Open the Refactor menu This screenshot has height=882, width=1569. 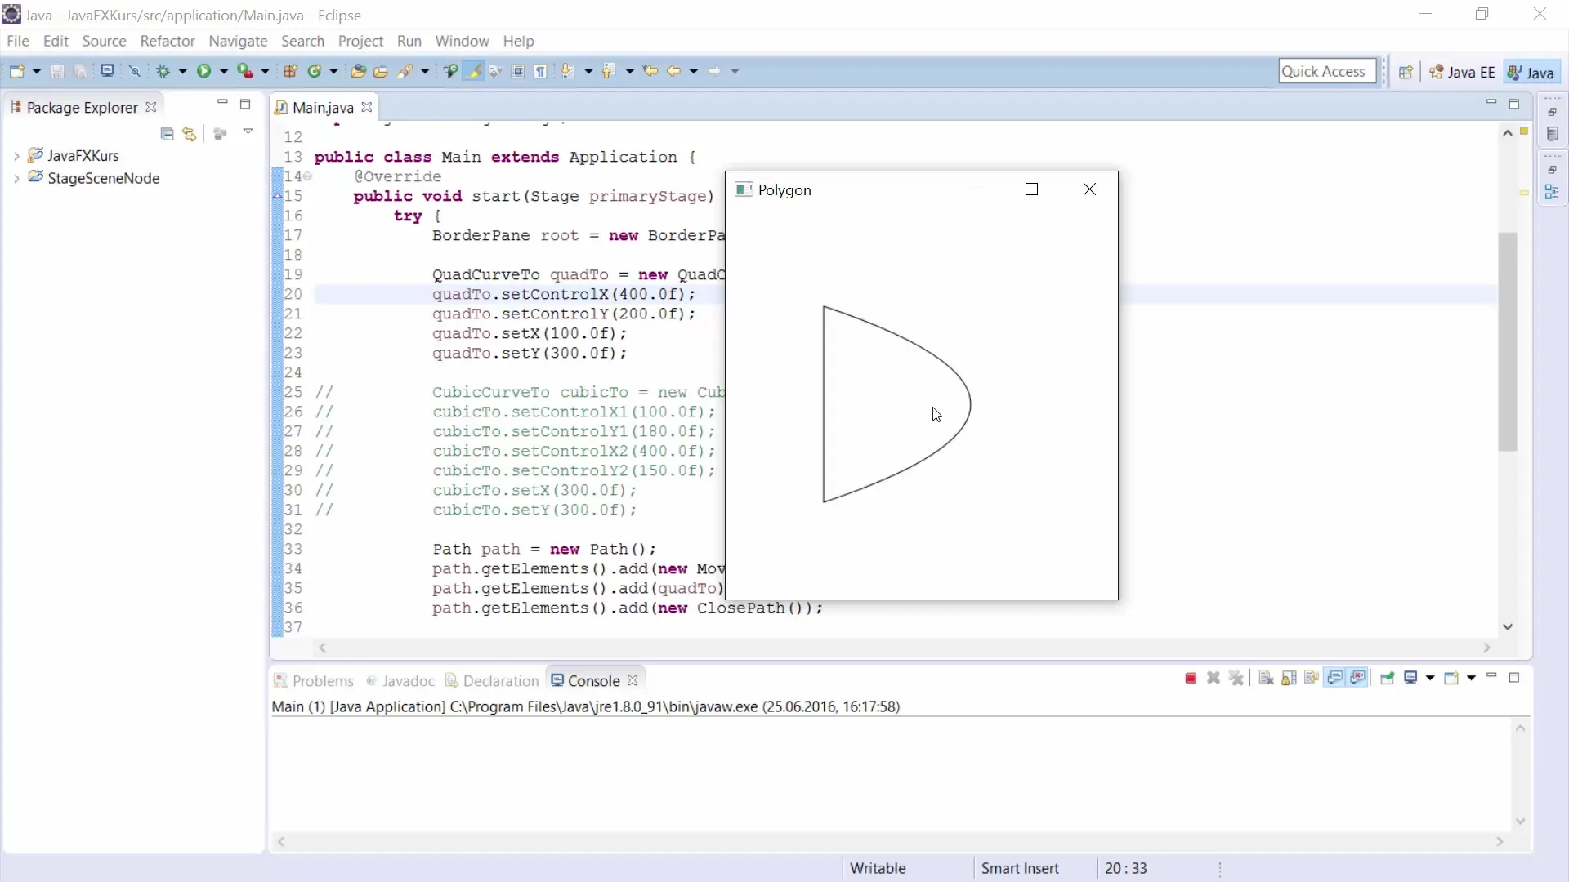tap(168, 41)
